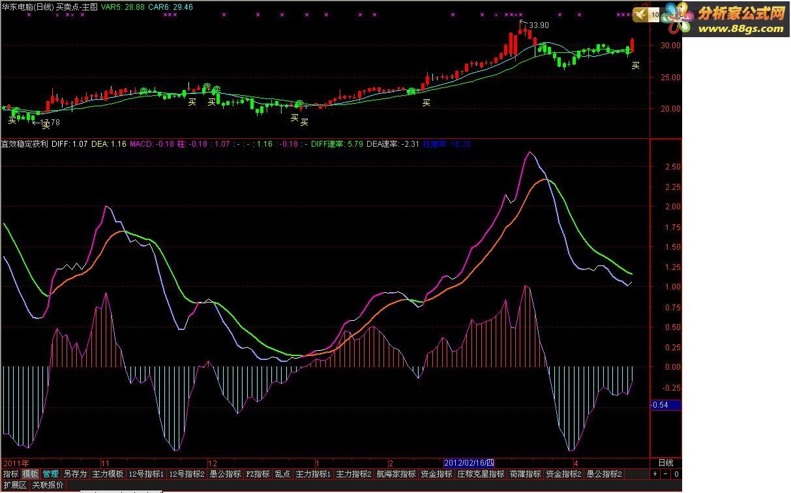
Task: Open the 乱点 tab
Action: click(282, 474)
